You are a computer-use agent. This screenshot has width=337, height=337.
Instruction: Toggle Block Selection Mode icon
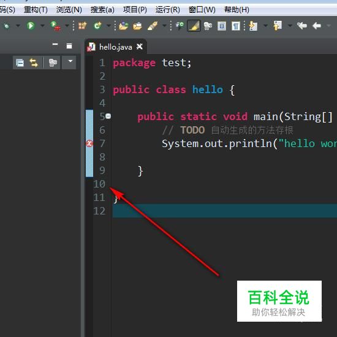click(x=222, y=26)
